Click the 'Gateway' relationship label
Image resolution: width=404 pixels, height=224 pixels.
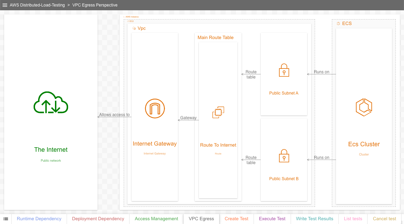[188, 118]
